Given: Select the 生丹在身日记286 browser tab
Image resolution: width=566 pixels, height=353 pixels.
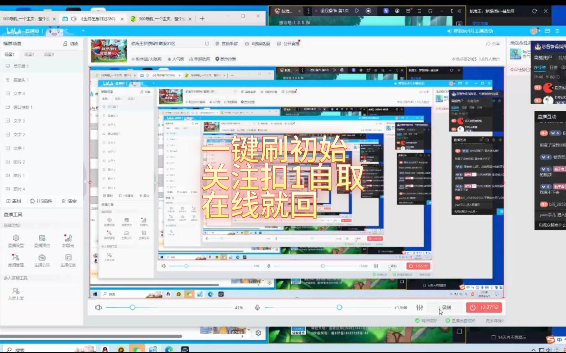Looking at the screenshot, I should 93,19.
